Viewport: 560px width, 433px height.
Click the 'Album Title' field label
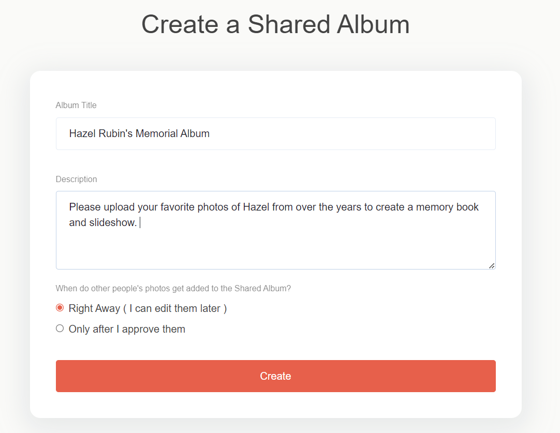click(76, 106)
